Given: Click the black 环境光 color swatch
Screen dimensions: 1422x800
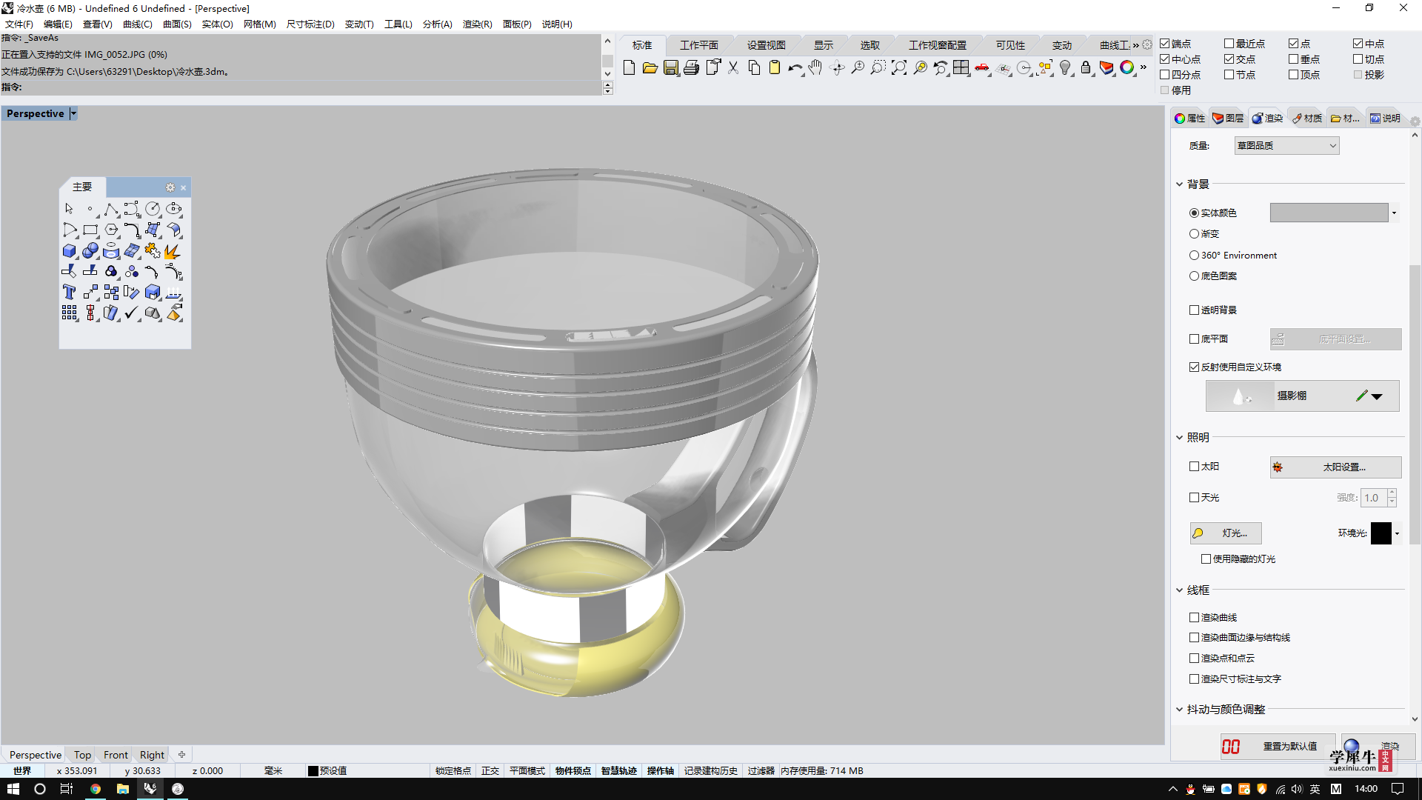Looking at the screenshot, I should [x=1381, y=533].
